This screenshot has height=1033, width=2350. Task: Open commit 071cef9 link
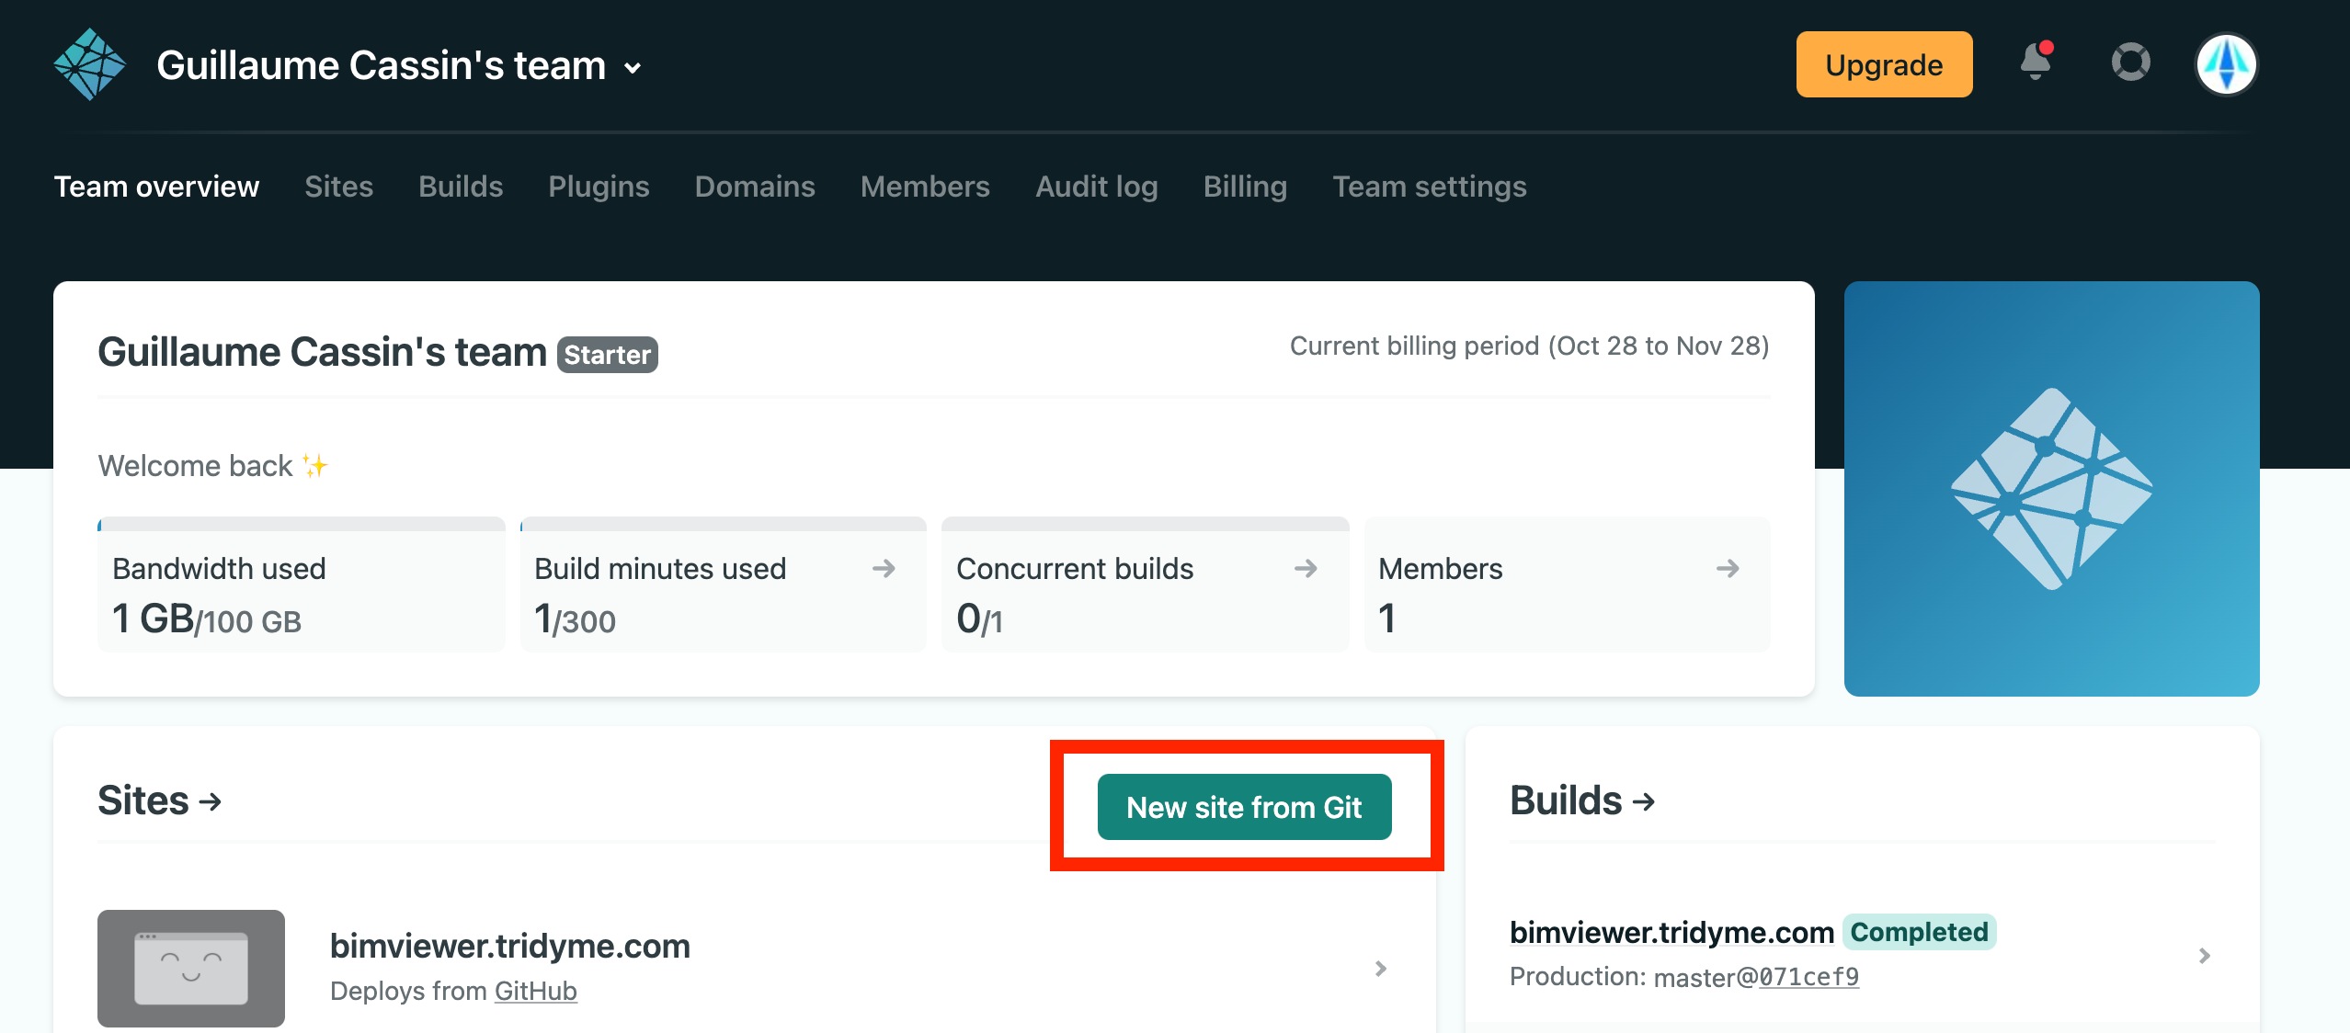click(1808, 976)
